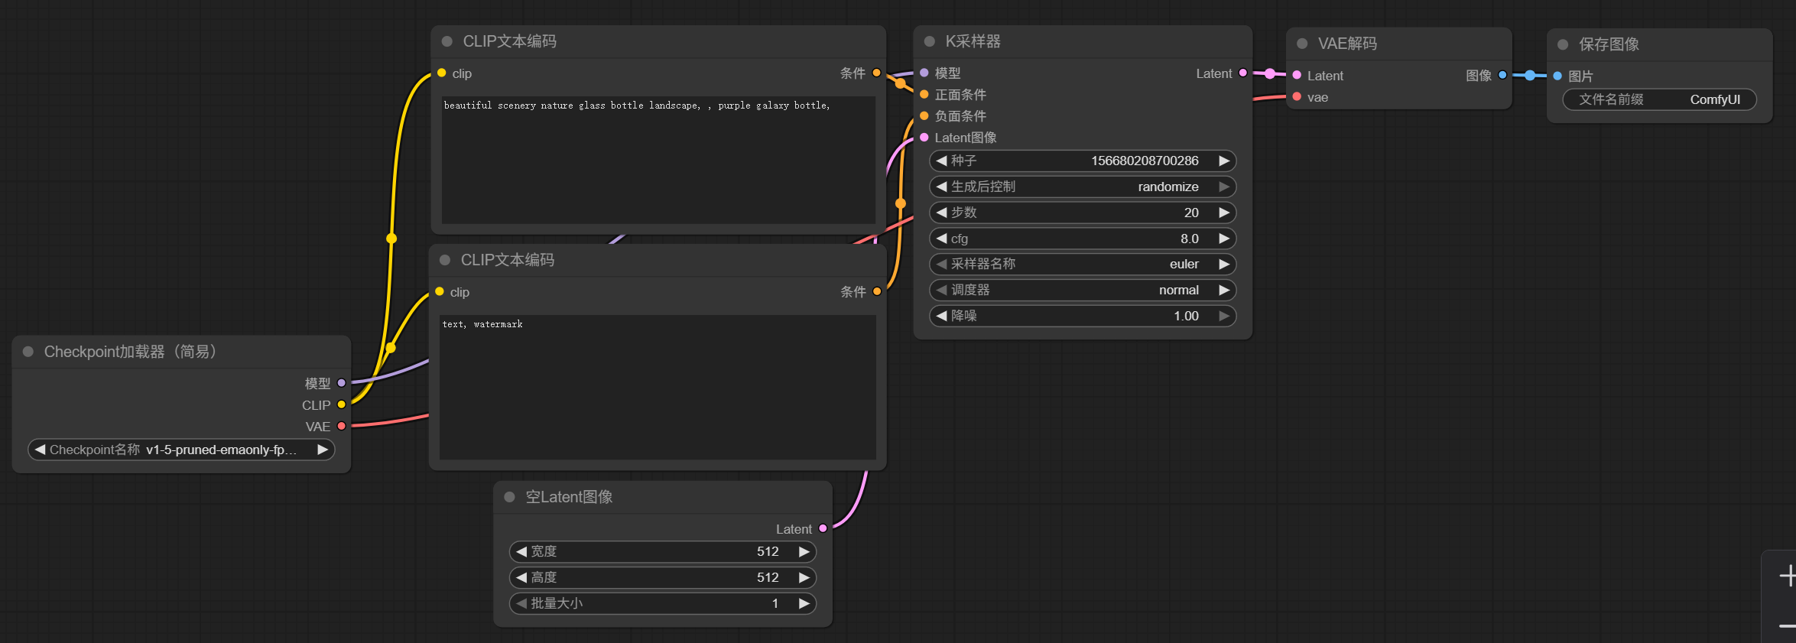This screenshot has height=643, width=1796.
Task: Increase 批量大小 batch size with right arrow
Action: coord(804,603)
